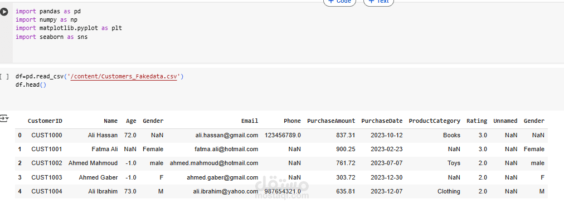Image resolution: width=564 pixels, height=204 pixels.
Task: Click the name Ali Ibrahim
Action: 103,191
